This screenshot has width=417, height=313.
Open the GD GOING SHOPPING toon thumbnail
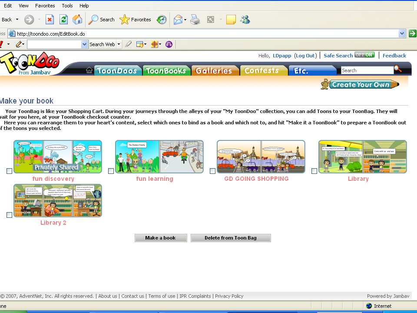point(261,157)
